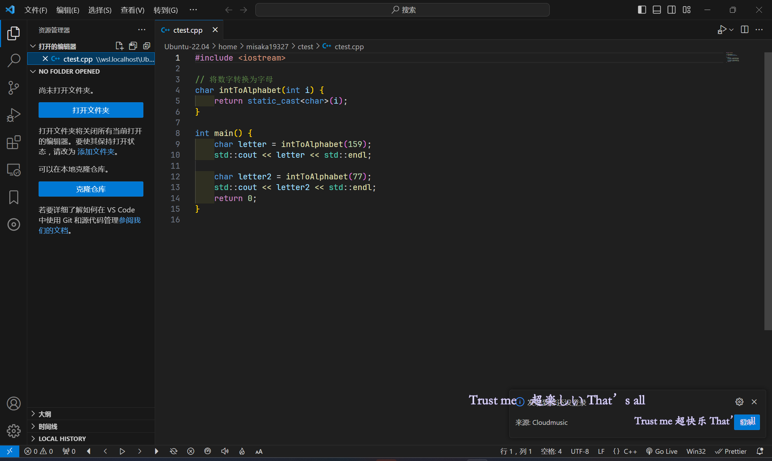Click the ports broadcast indicator showing 0
772x461 pixels.
69,451
